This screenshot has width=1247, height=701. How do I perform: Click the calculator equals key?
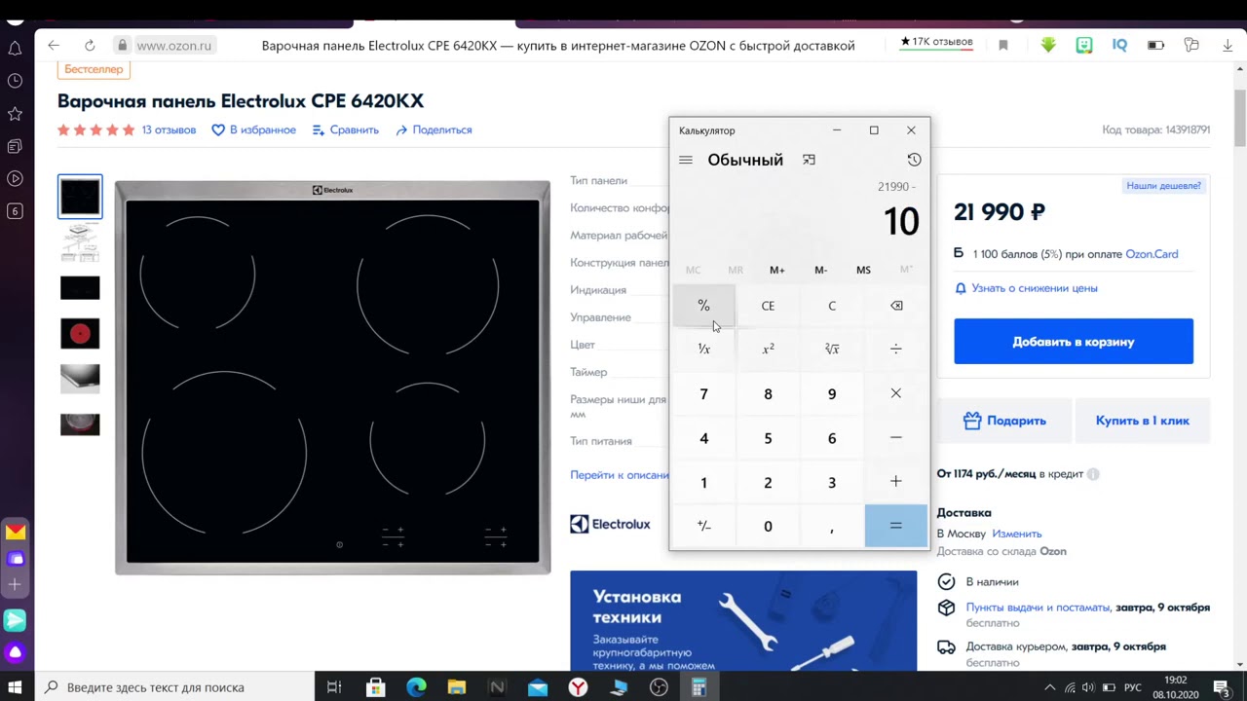(896, 526)
